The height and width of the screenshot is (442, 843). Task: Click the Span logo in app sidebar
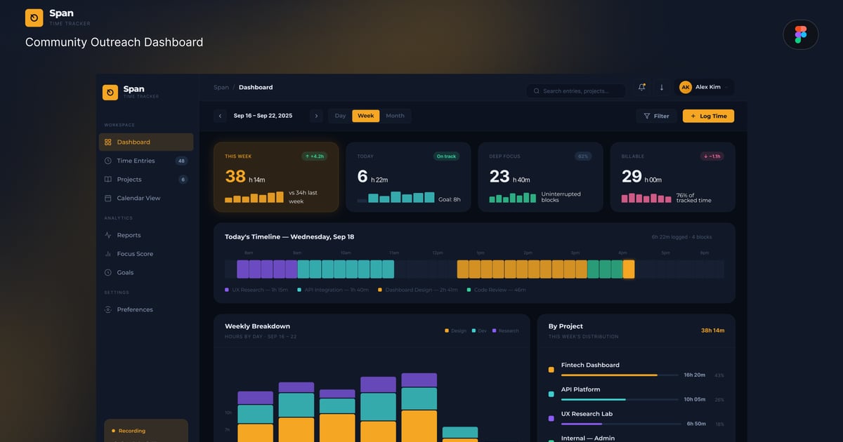point(110,93)
